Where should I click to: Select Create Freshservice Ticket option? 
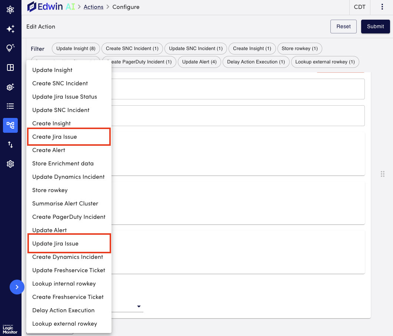point(69,297)
